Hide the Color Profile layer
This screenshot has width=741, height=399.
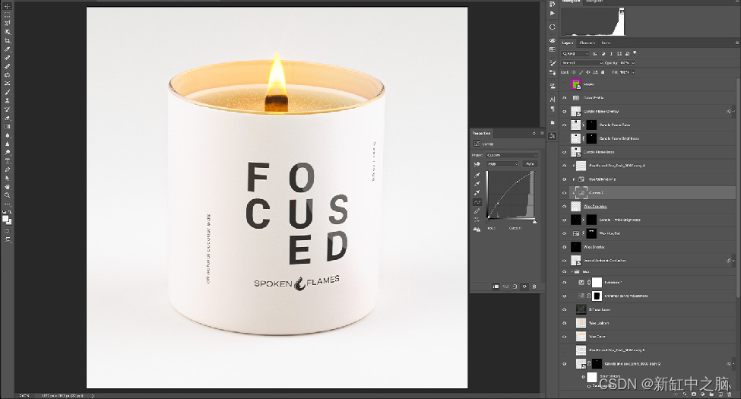pos(564,98)
